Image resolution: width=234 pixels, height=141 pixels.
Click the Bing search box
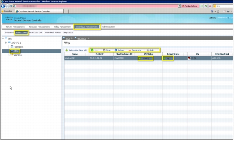(224, 6)
